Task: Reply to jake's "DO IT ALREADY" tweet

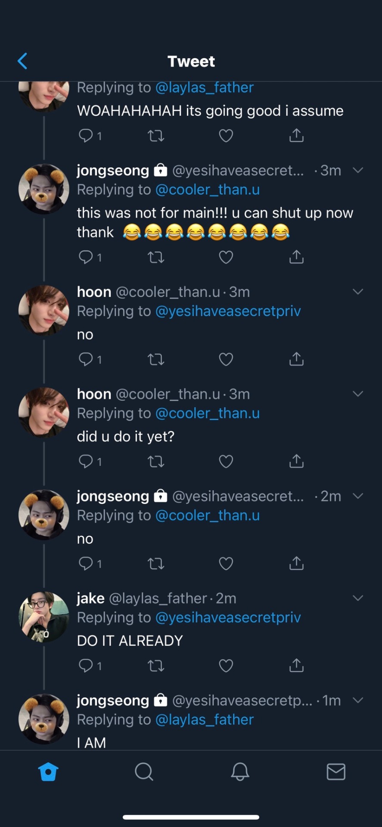Action: (x=86, y=666)
